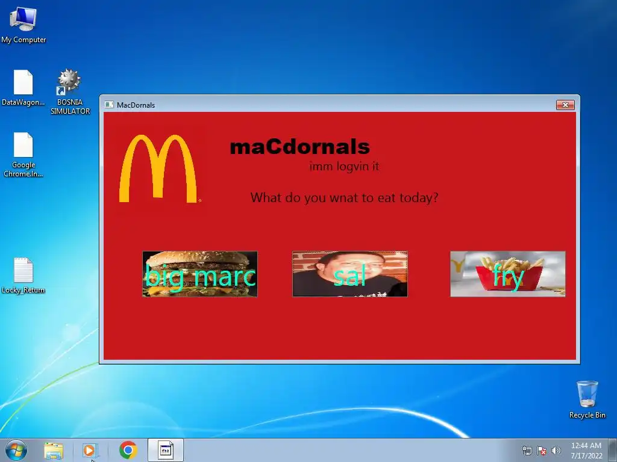Pick the fry menu item
The width and height of the screenshot is (617, 462).
click(x=507, y=274)
